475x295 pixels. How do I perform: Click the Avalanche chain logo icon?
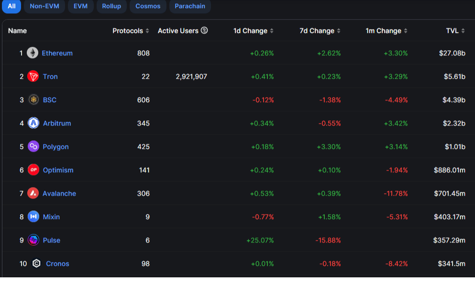pyautogui.click(x=33, y=193)
